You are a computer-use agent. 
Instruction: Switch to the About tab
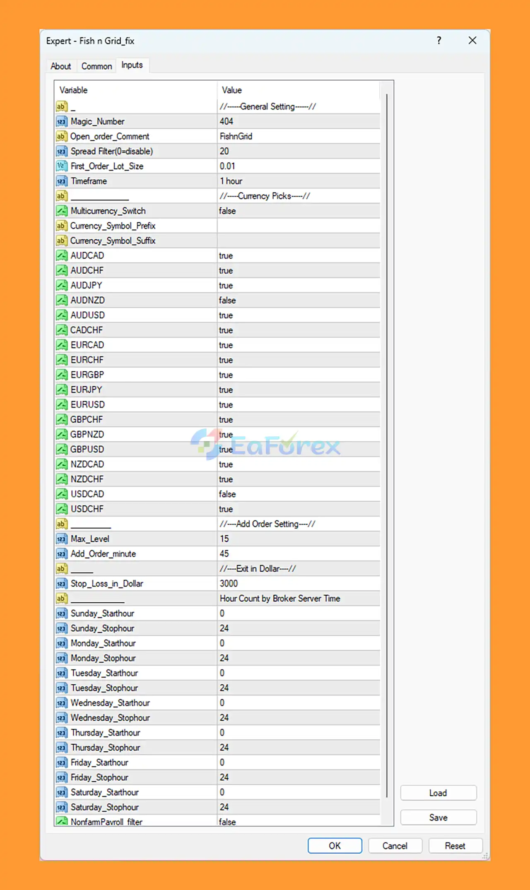(x=61, y=66)
